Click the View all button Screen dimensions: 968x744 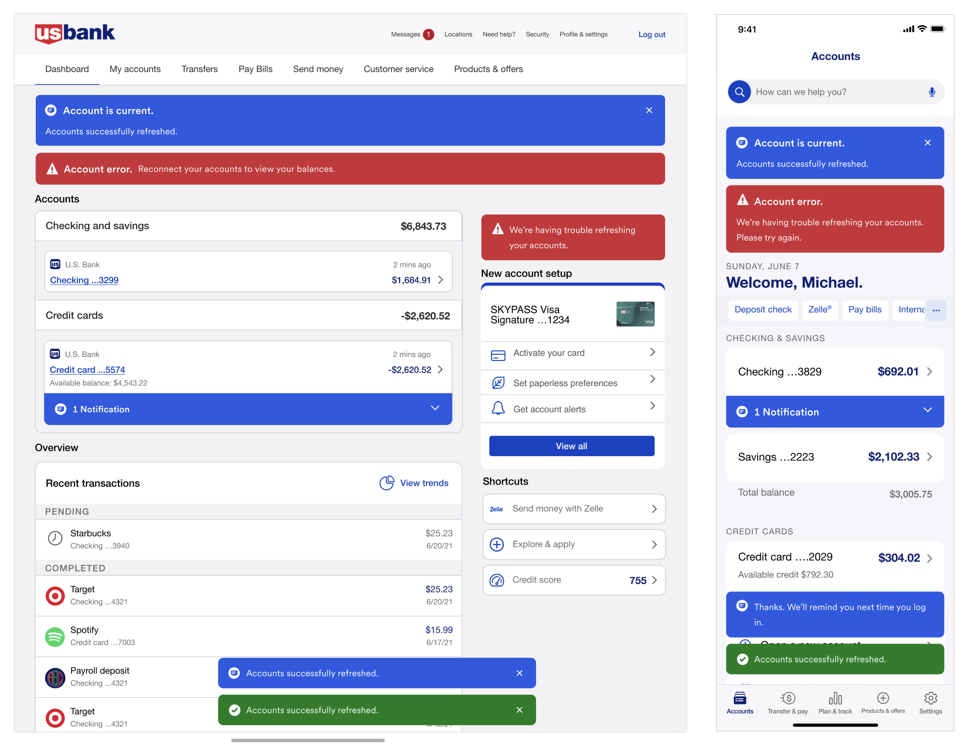tap(572, 446)
